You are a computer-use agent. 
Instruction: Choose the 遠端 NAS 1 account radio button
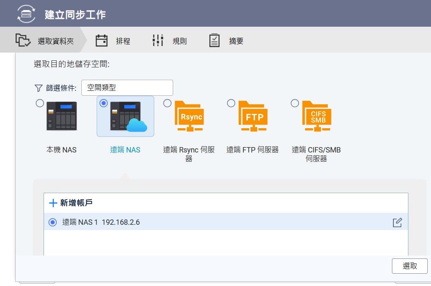point(52,222)
